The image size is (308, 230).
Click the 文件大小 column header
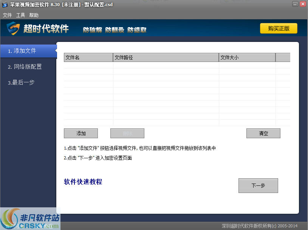(x=247, y=57)
